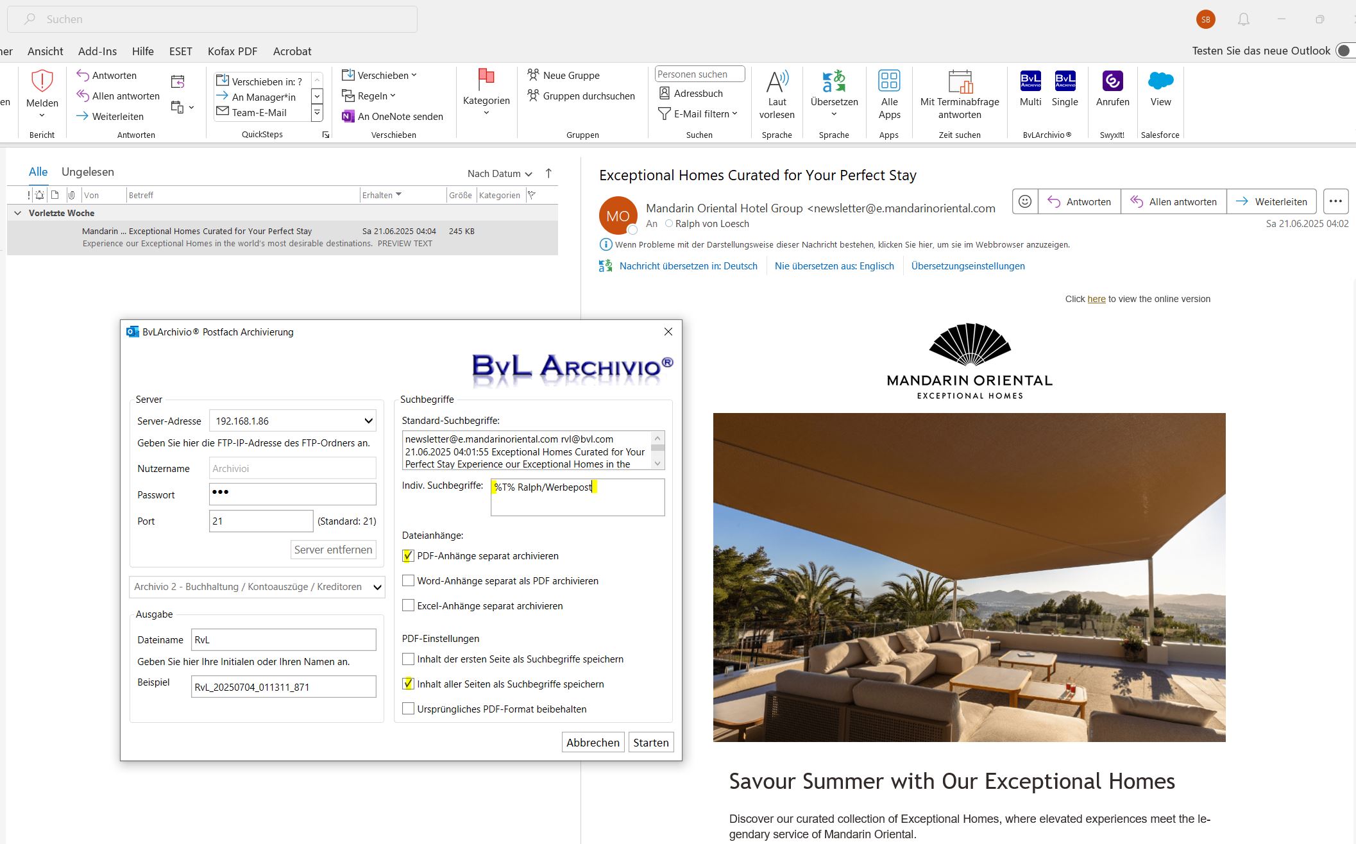
Task: Open the Swyx Anrufen icon
Action: coord(1112,81)
